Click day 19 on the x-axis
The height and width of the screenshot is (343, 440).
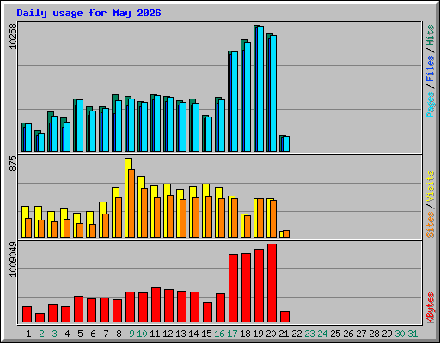click(x=258, y=334)
